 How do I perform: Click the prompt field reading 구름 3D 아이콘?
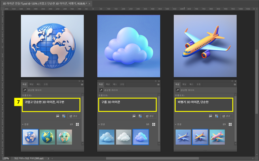(127, 105)
